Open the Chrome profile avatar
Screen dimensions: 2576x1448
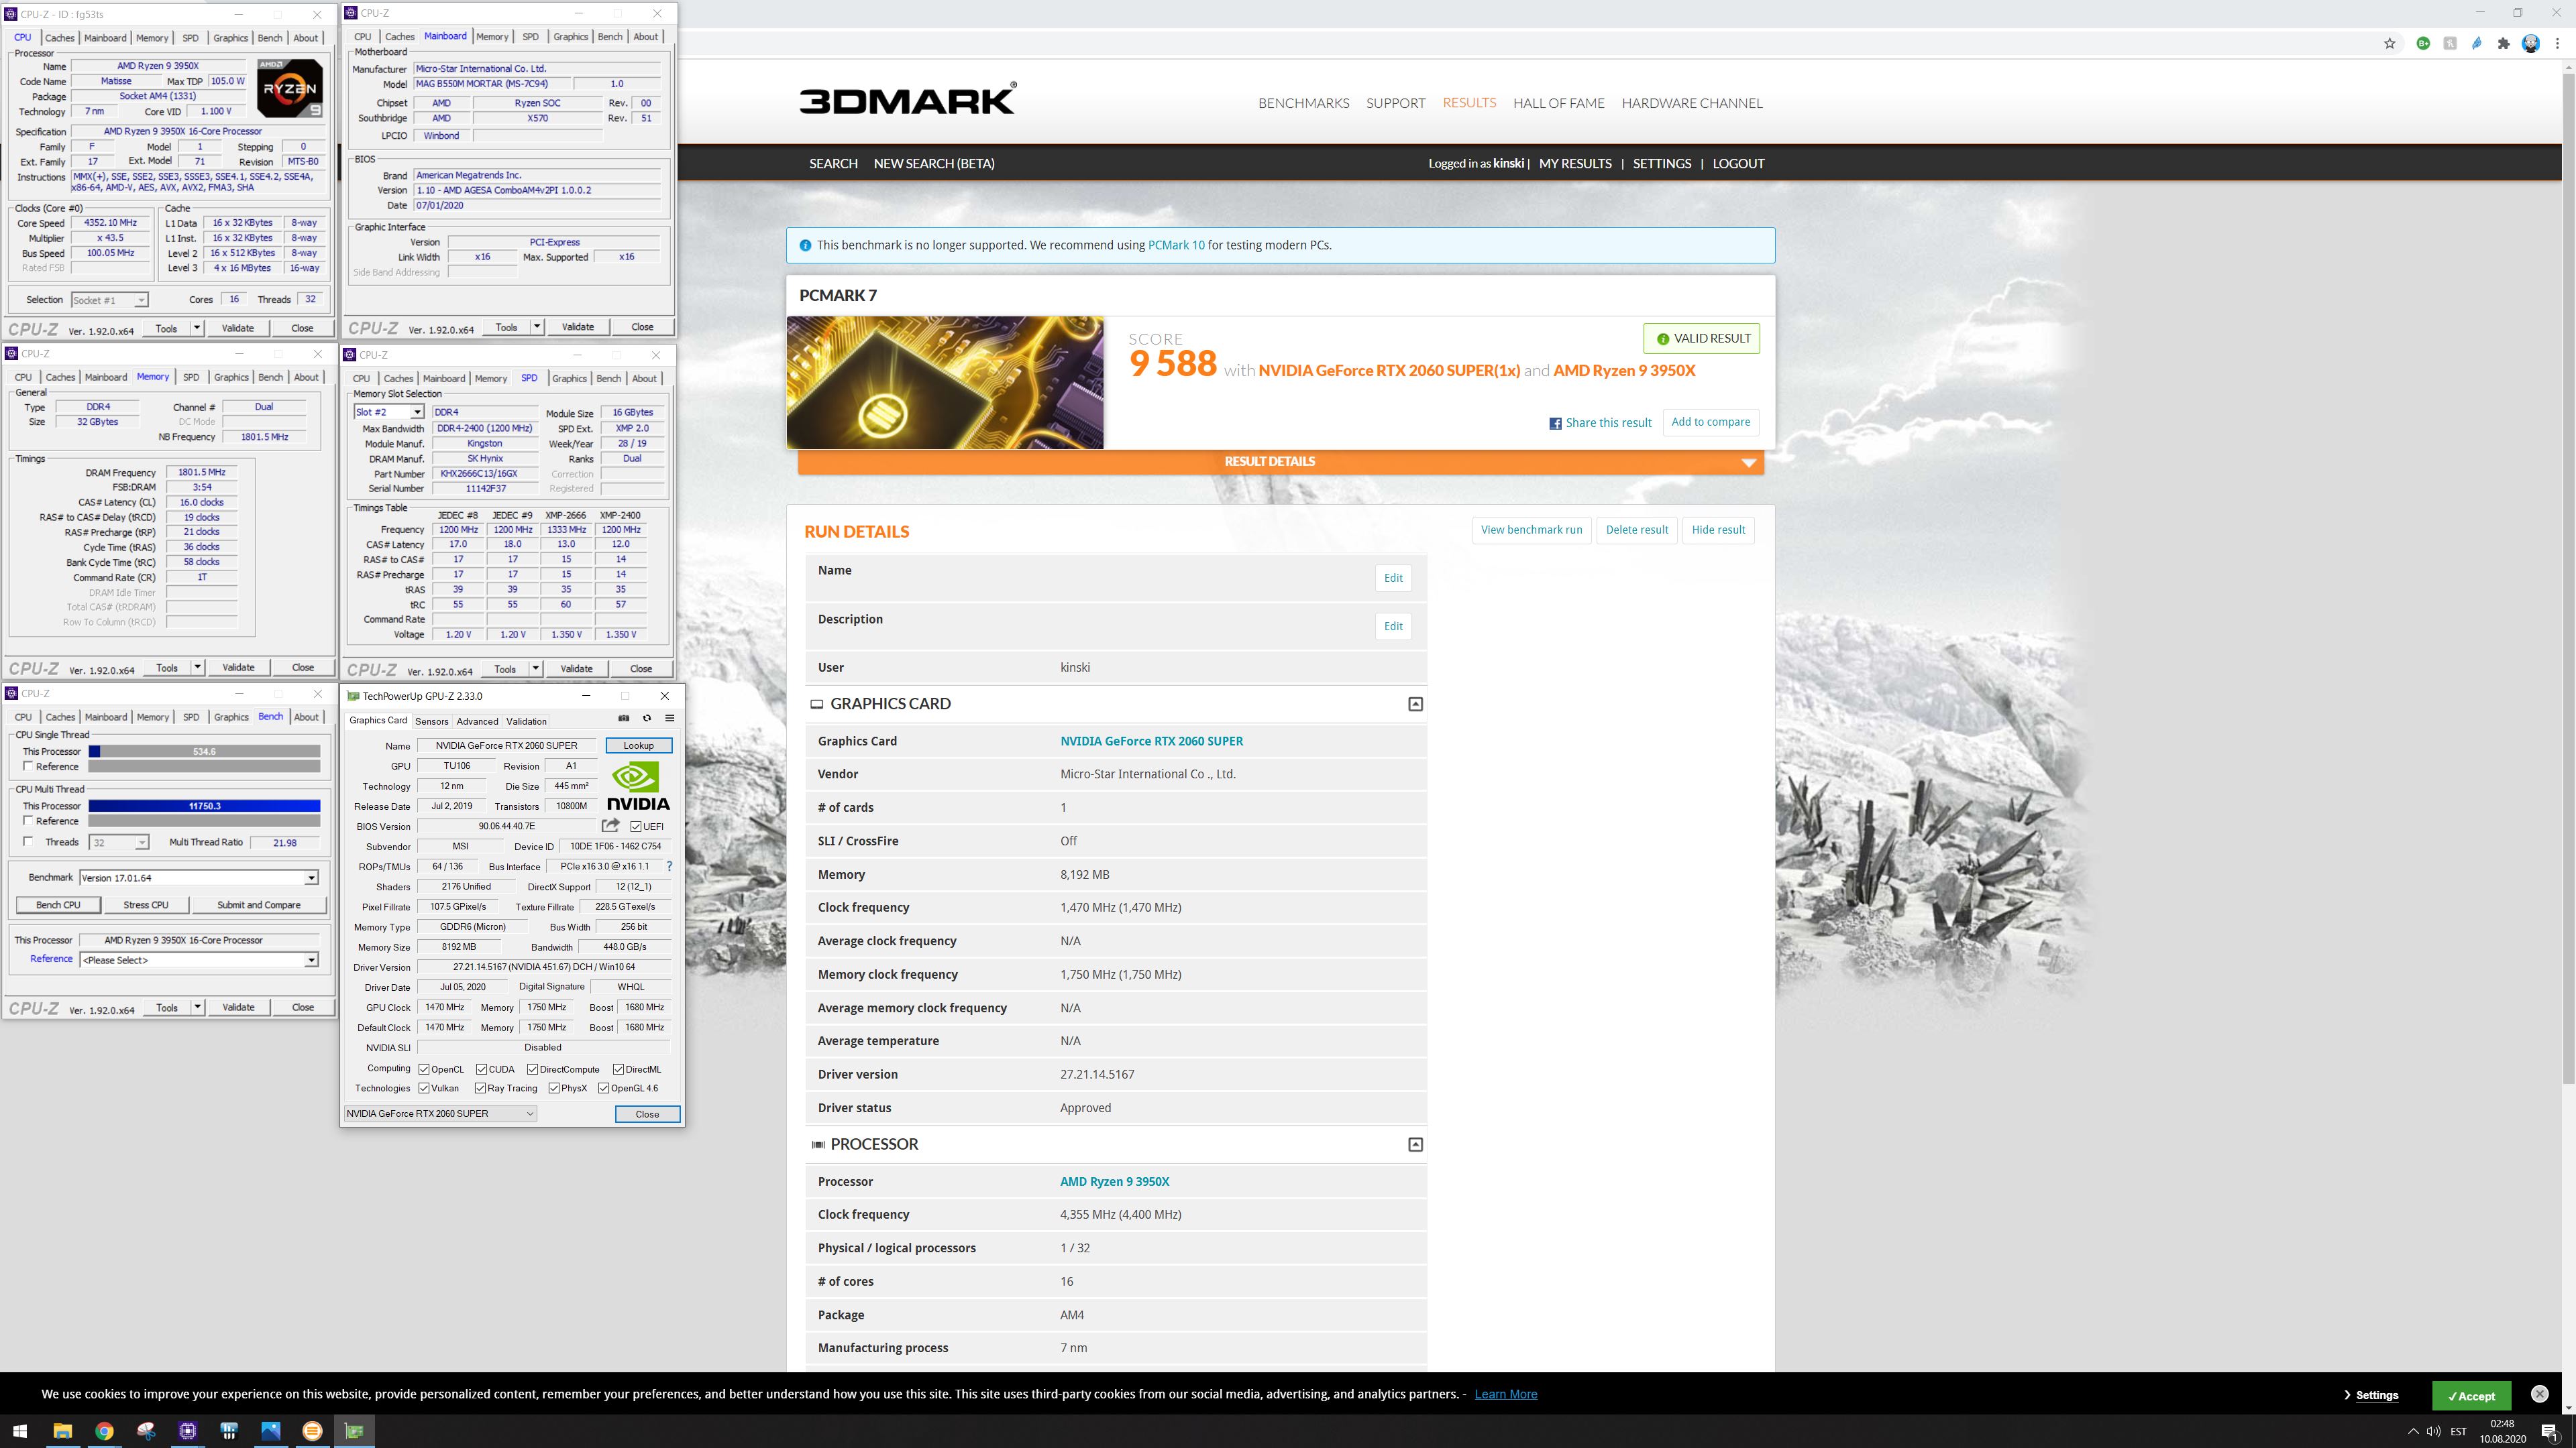[2531, 43]
